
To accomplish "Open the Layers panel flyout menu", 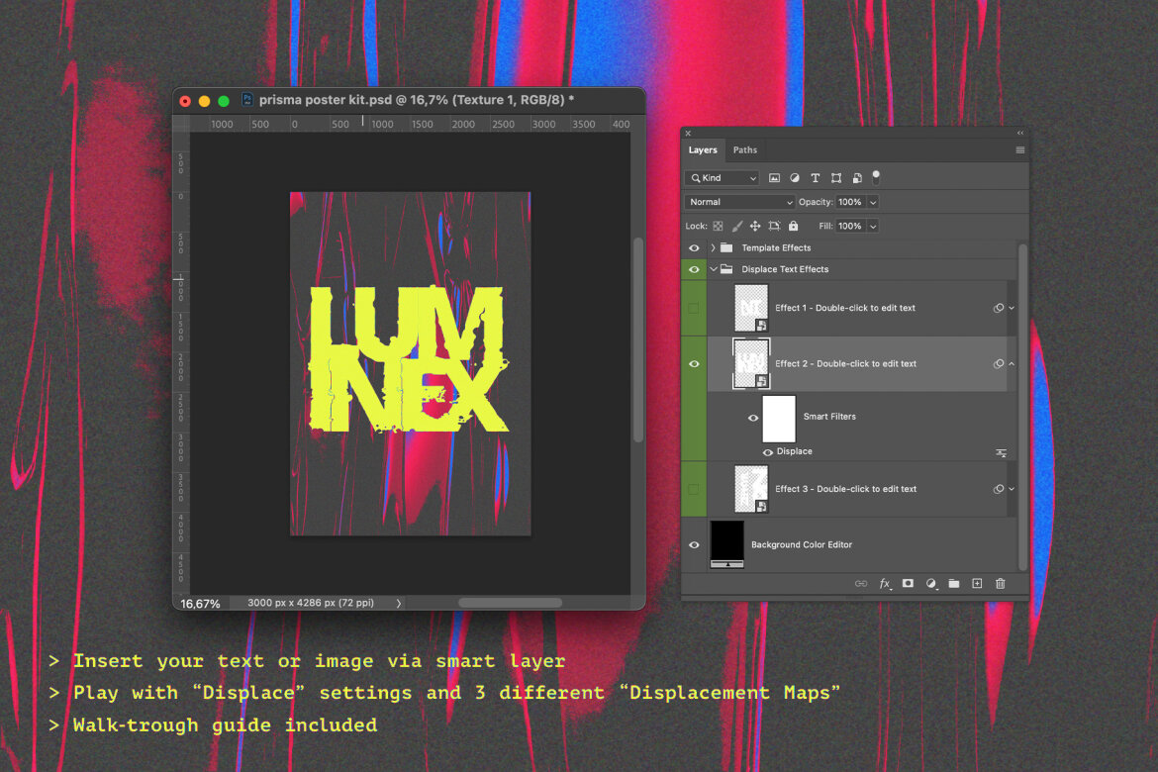I will click(1020, 149).
